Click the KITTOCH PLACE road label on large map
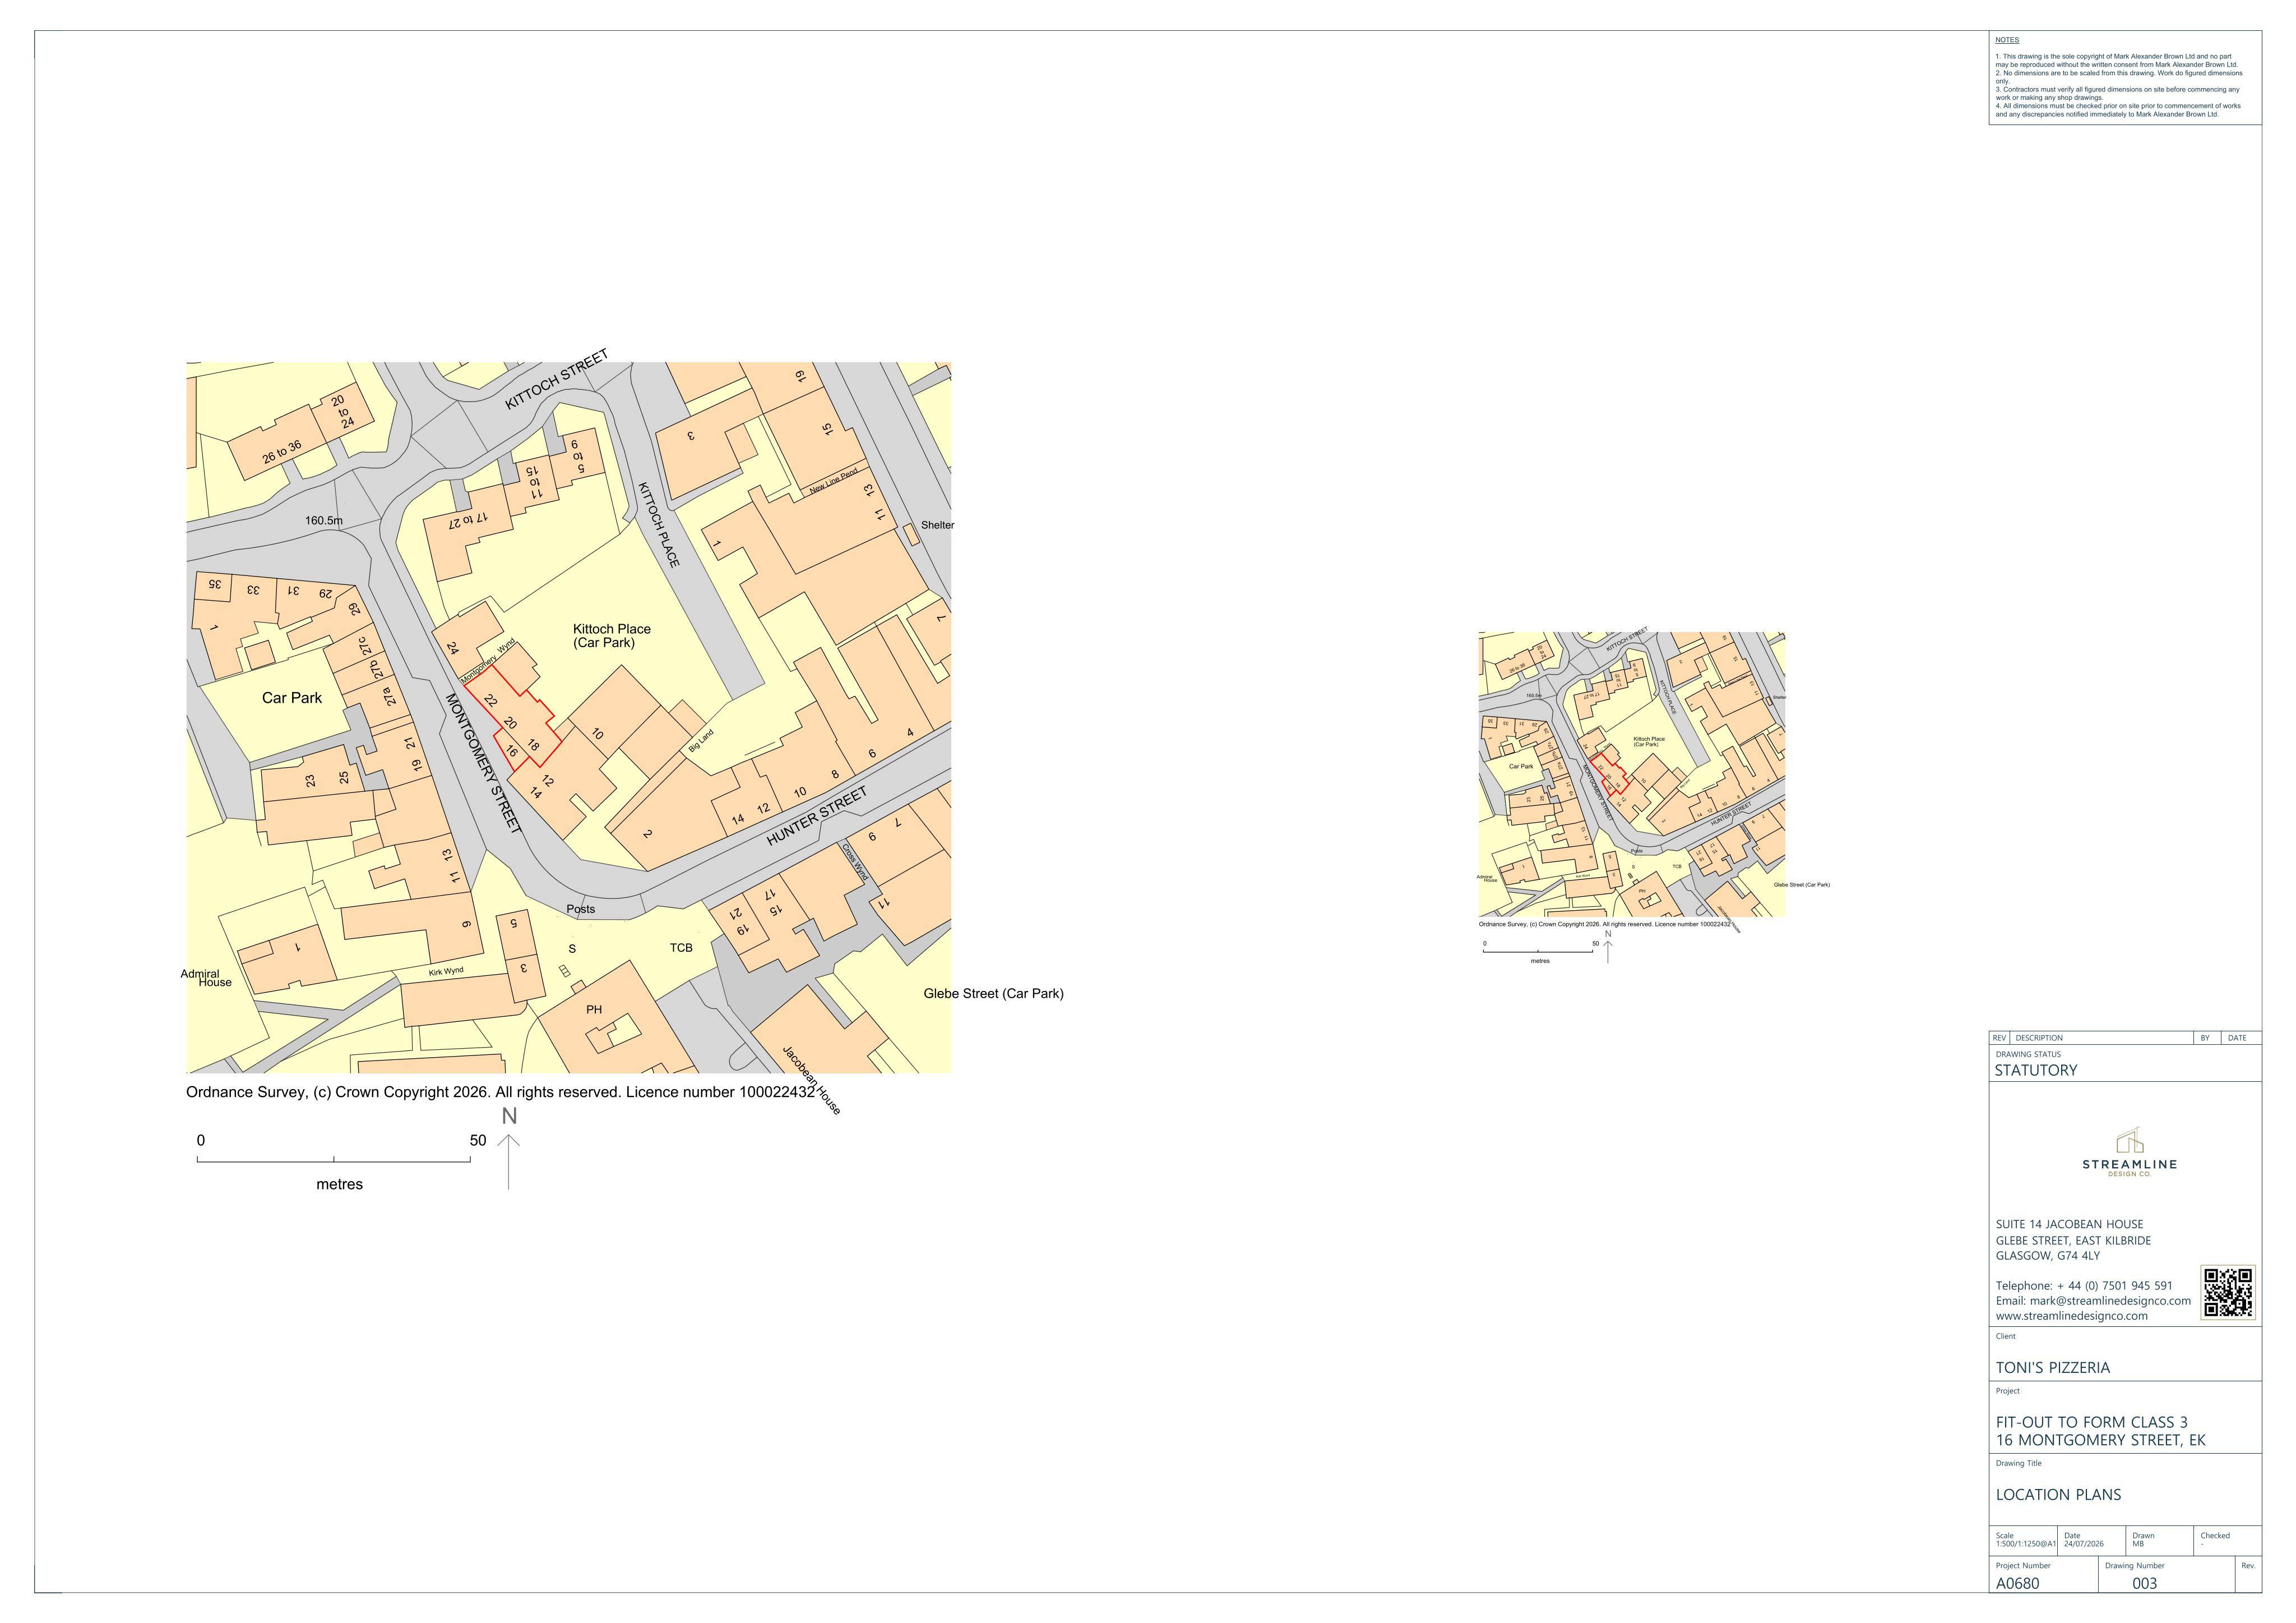Image resolution: width=2296 pixels, height=1623 pixels. pos(659,524)
